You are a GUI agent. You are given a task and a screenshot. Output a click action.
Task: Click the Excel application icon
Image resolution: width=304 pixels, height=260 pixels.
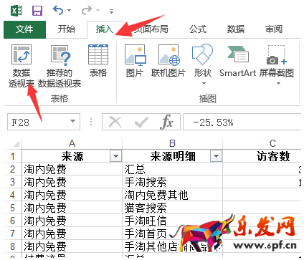tap(16, 11)
